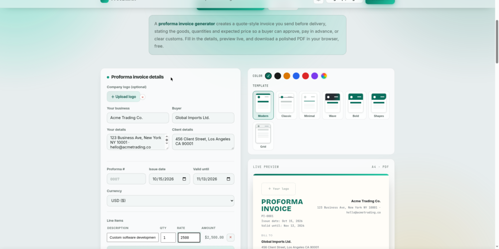Focus the Buyer field with Global Imports Ltd.
499x249 pixels.
(x=203, y=118)
